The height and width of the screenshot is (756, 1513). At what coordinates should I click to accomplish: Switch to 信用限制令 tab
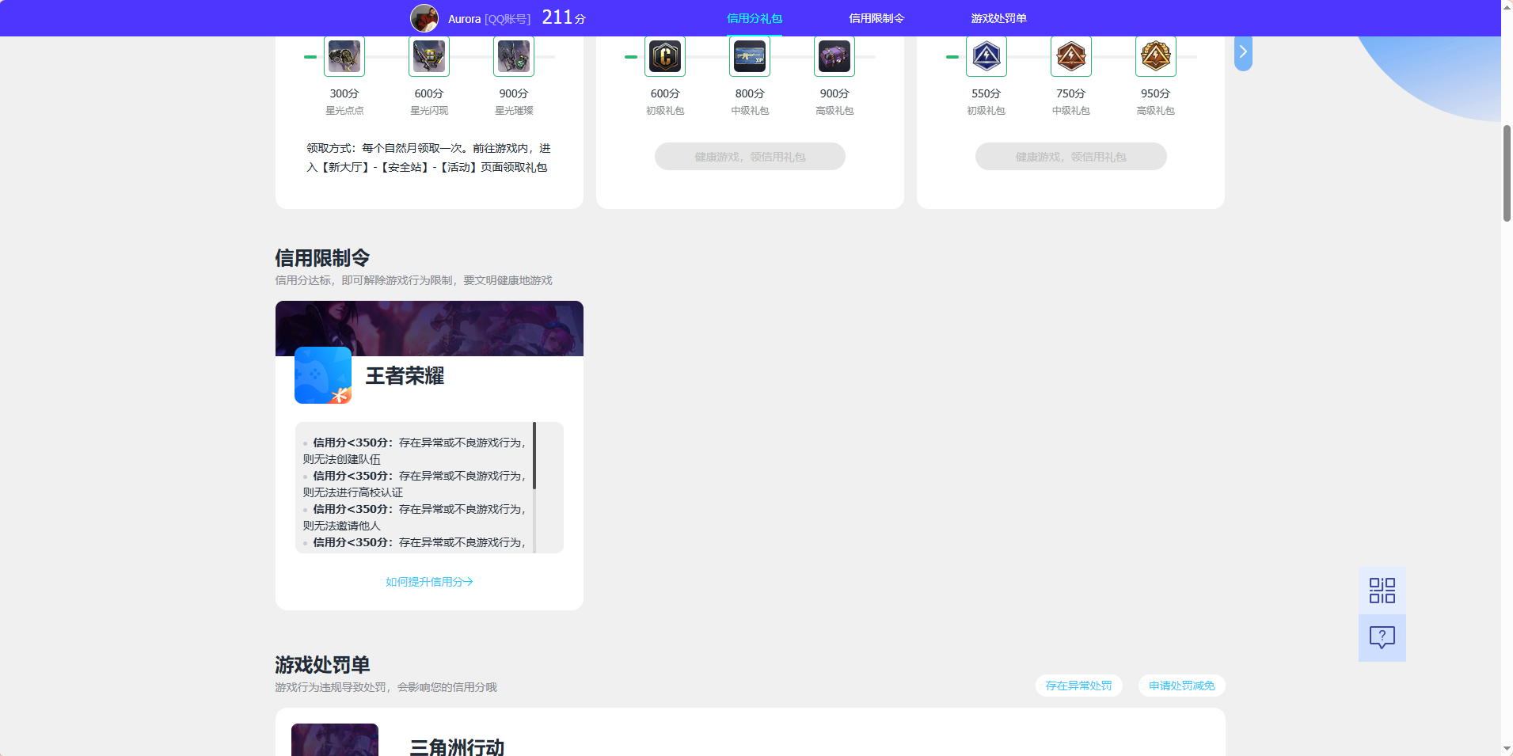[876, 18]
